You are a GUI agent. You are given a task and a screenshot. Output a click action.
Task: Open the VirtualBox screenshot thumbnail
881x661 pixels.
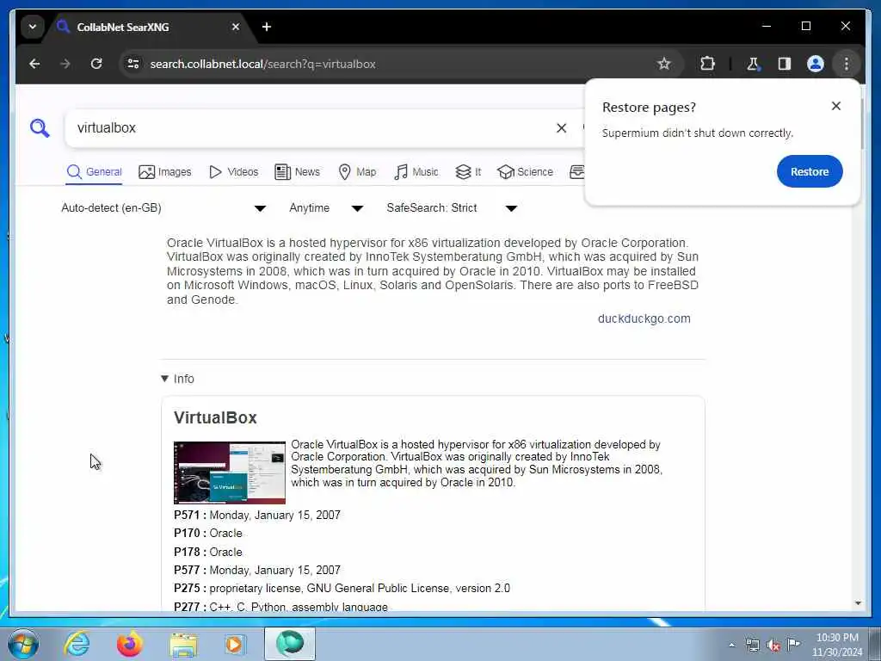[229, 473]
